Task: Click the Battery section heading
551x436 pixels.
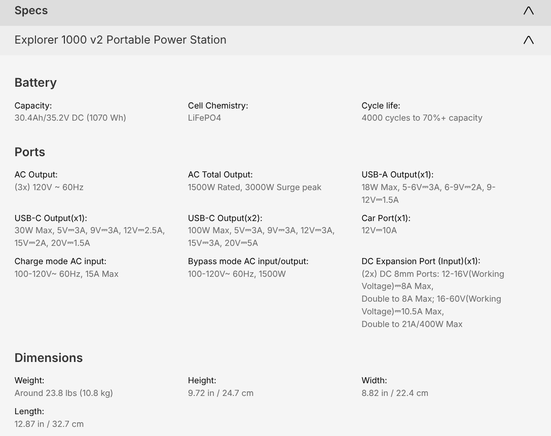Action: 35,83
